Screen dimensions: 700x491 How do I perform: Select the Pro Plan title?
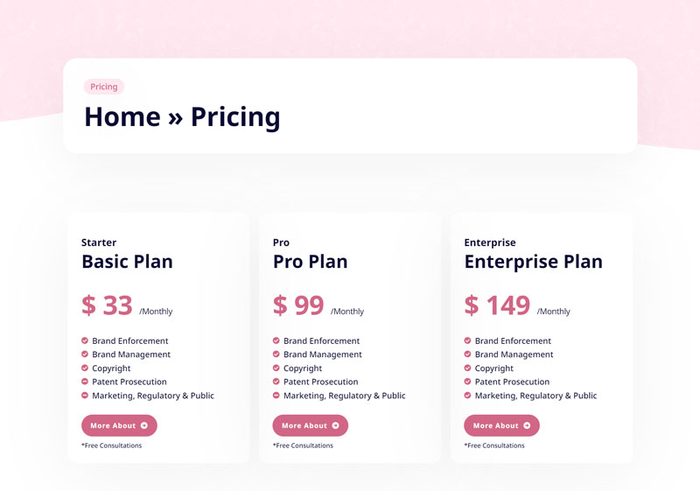(x=310, y=262)
